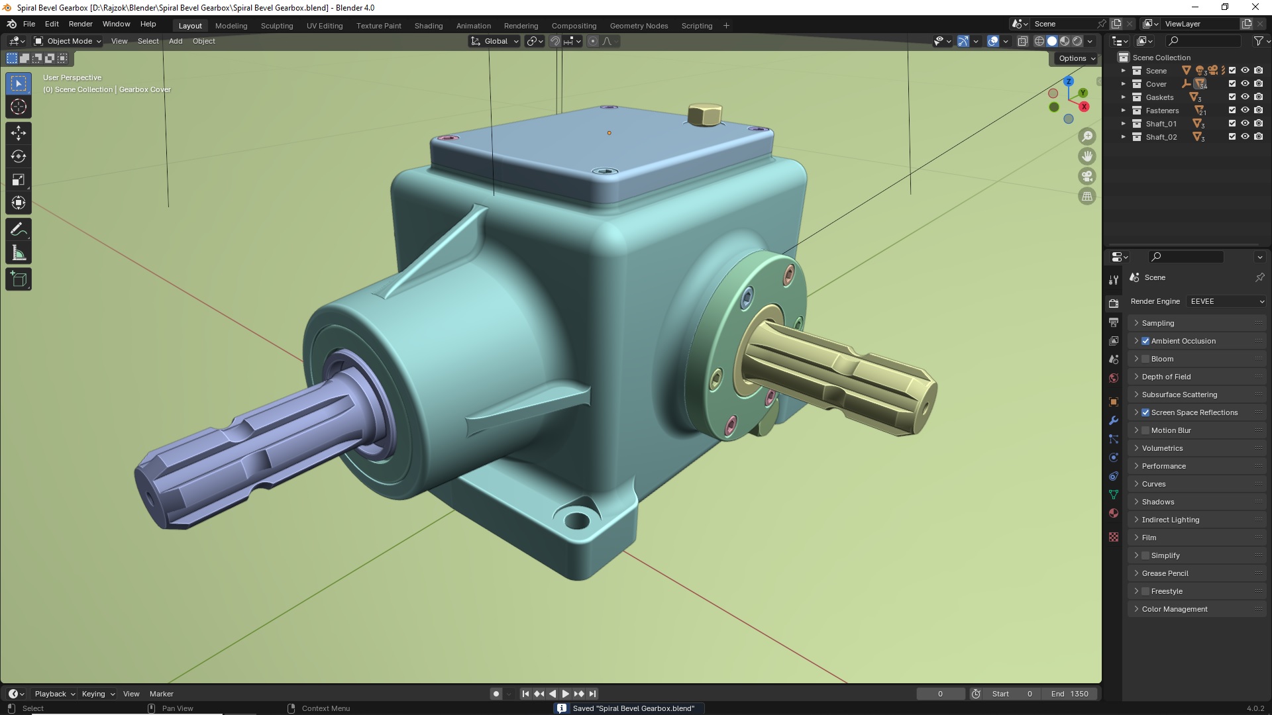
Task: Disable Screen Space Reflections checkbox
Action: (1145, 412)
